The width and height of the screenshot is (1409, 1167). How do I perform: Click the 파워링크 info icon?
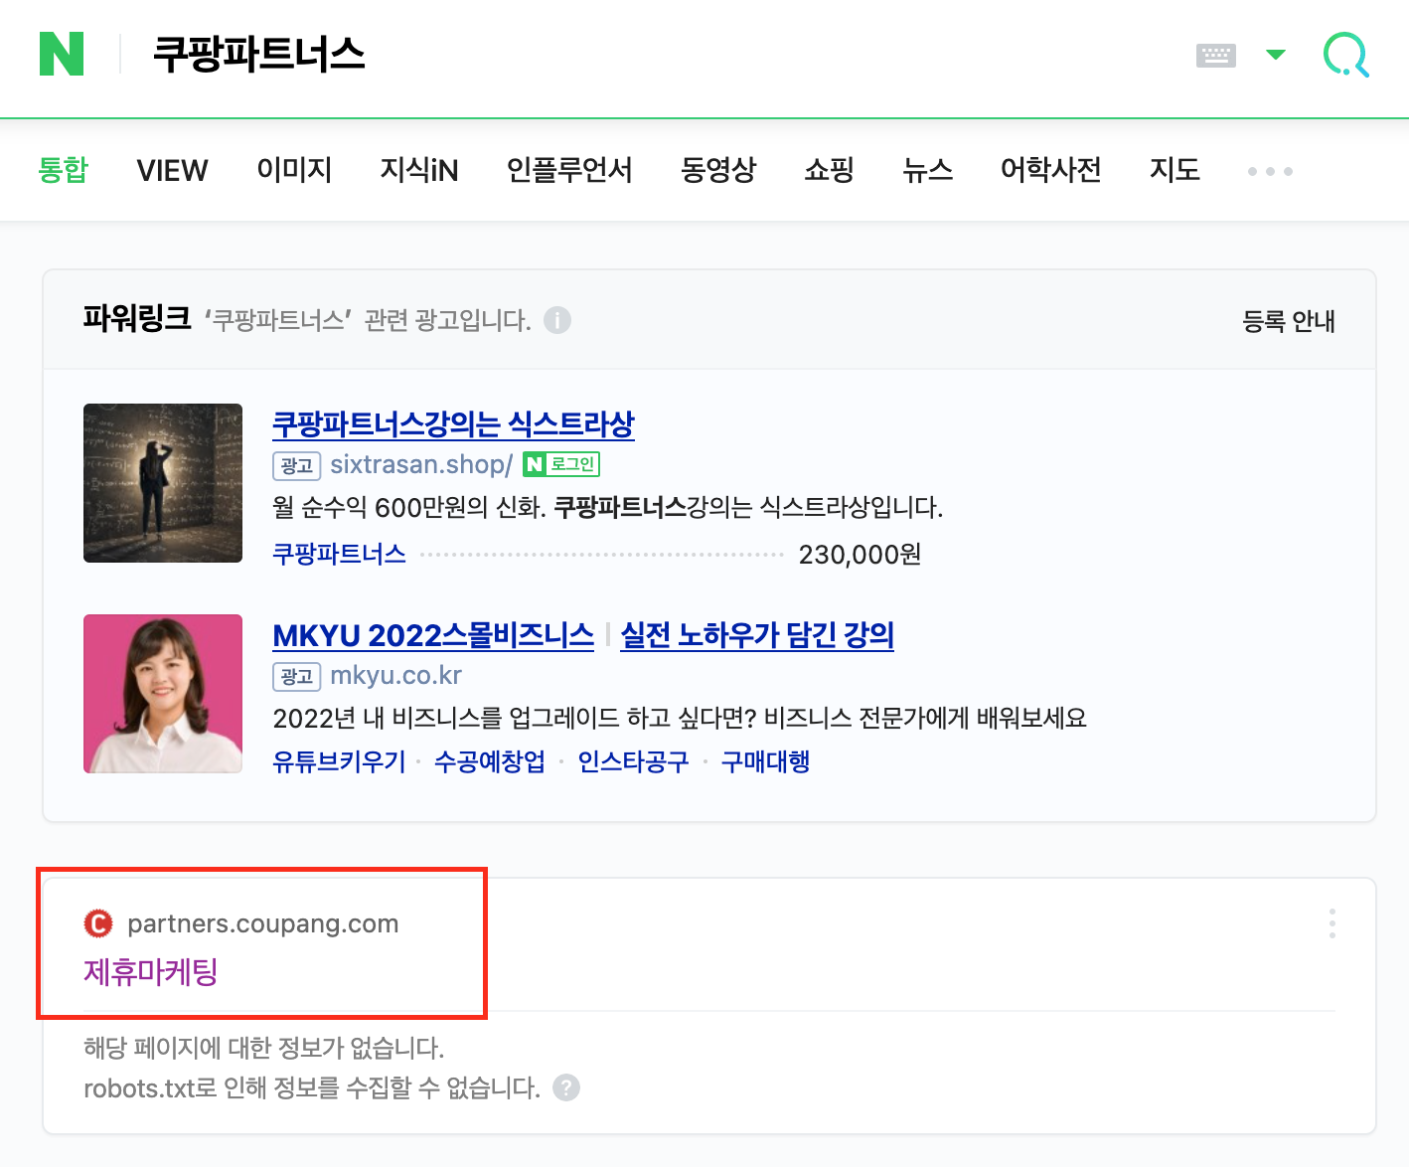tap(557, 320)
